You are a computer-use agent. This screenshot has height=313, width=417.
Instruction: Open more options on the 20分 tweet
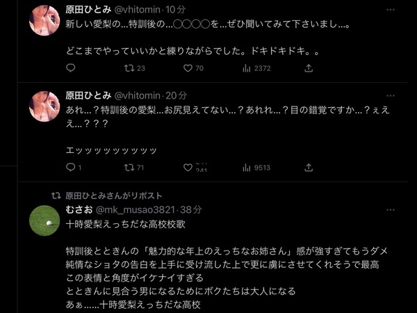click(x=390, y=95)
